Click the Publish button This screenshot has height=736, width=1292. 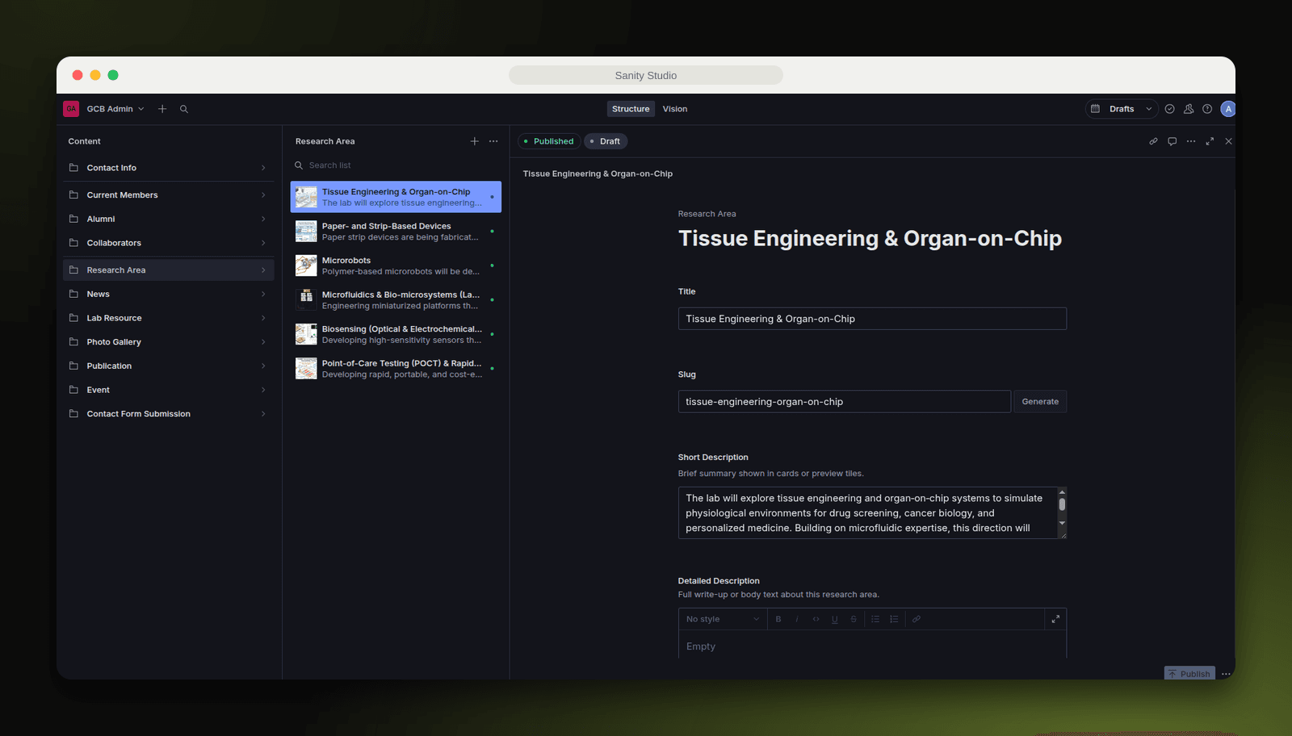click(1189, 674)
